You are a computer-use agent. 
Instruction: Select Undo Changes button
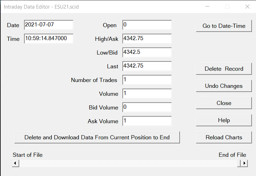pos(224,86)
